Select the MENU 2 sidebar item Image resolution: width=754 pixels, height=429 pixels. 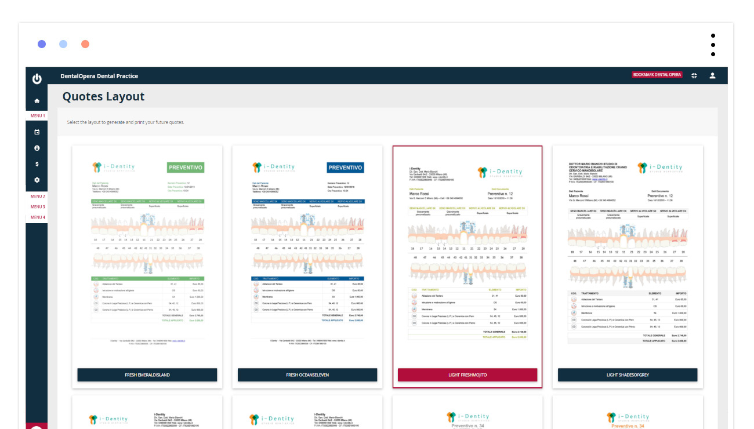click(37, 197)
